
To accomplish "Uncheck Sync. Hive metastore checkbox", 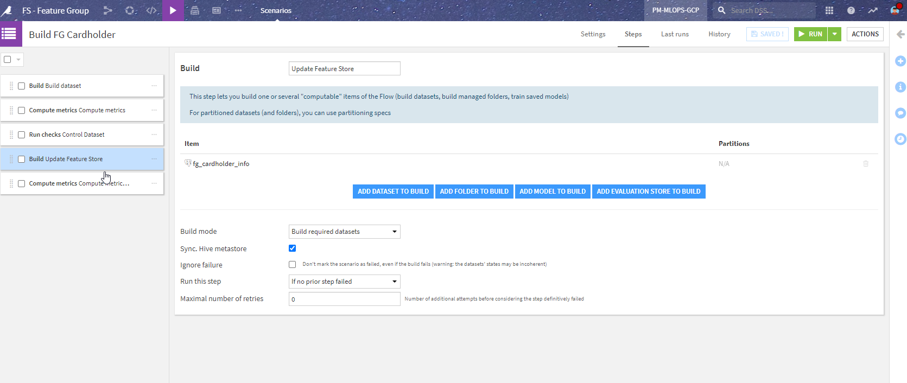I will pyautogui.click(x=293, y=248).
